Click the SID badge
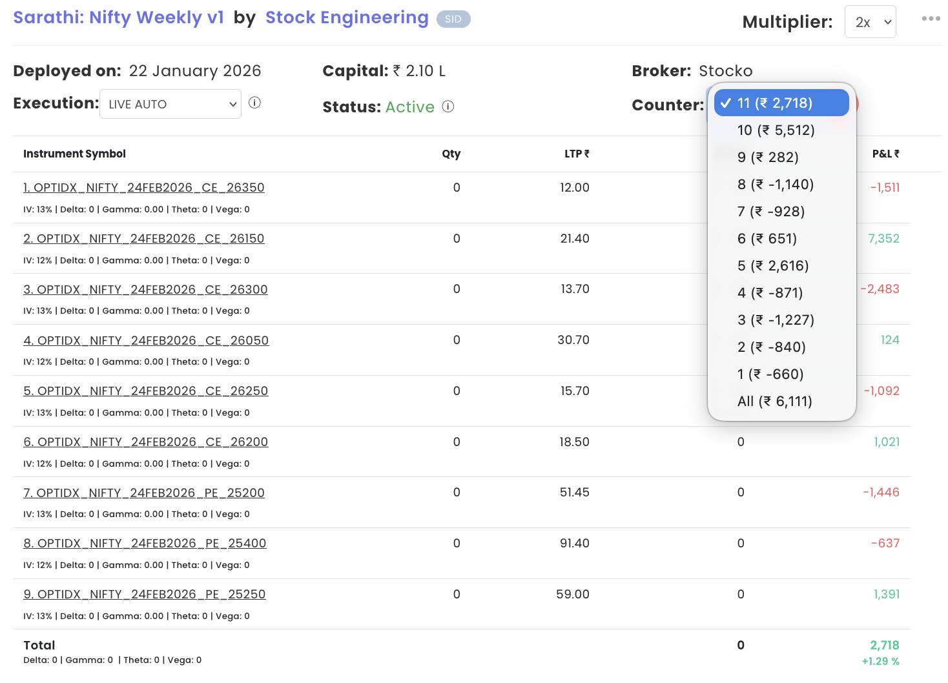948x683 pixels. 453,19
